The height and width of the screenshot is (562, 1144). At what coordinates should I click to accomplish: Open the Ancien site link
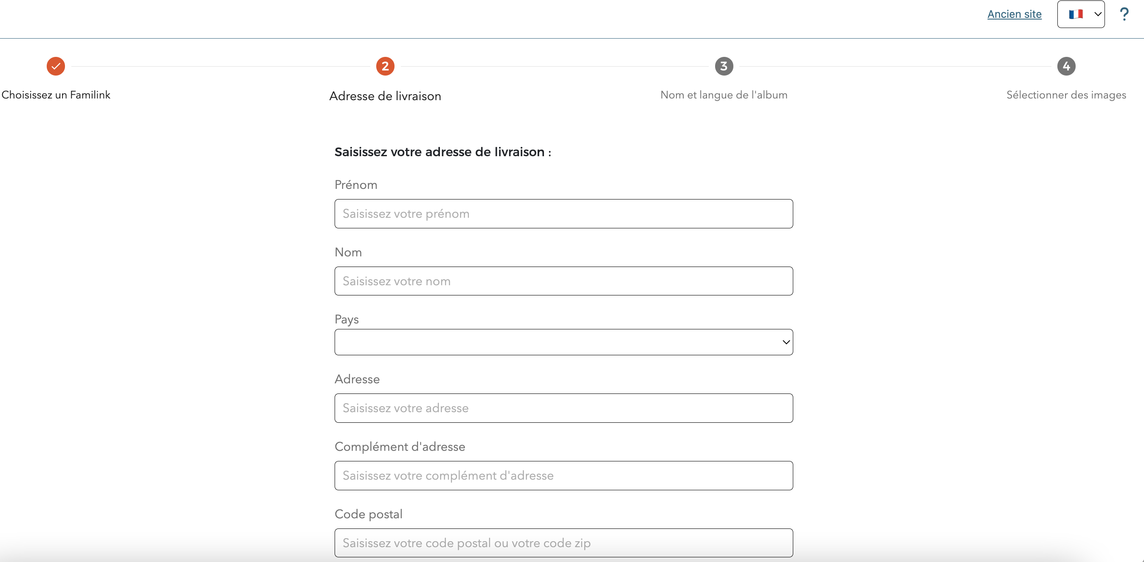1014,14
